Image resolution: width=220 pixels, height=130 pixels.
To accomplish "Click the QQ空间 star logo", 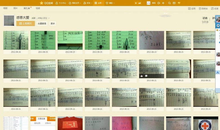I will [x=41, y=3].
